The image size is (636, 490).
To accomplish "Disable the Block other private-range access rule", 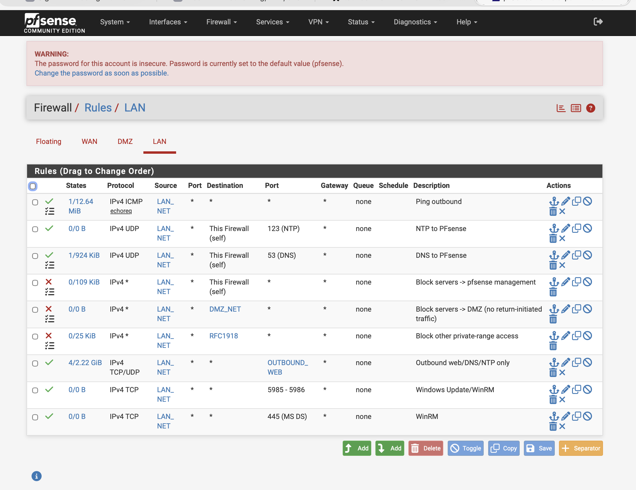I will [588, 336].
